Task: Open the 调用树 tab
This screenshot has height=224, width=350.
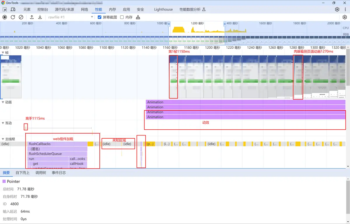Action: [41, 173]
